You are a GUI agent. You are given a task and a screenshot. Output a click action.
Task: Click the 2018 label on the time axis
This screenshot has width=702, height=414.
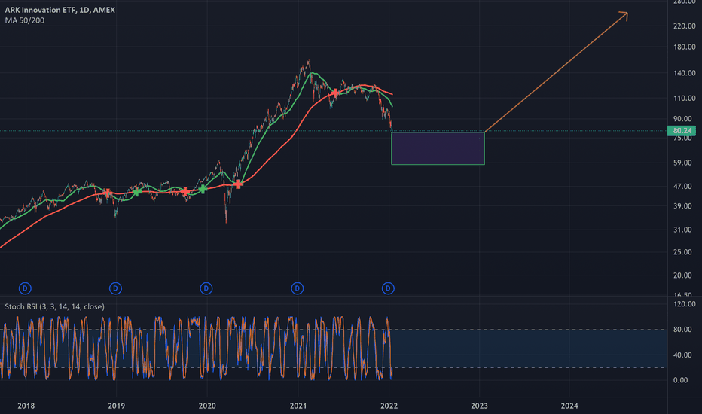click(x=26, y=406)
